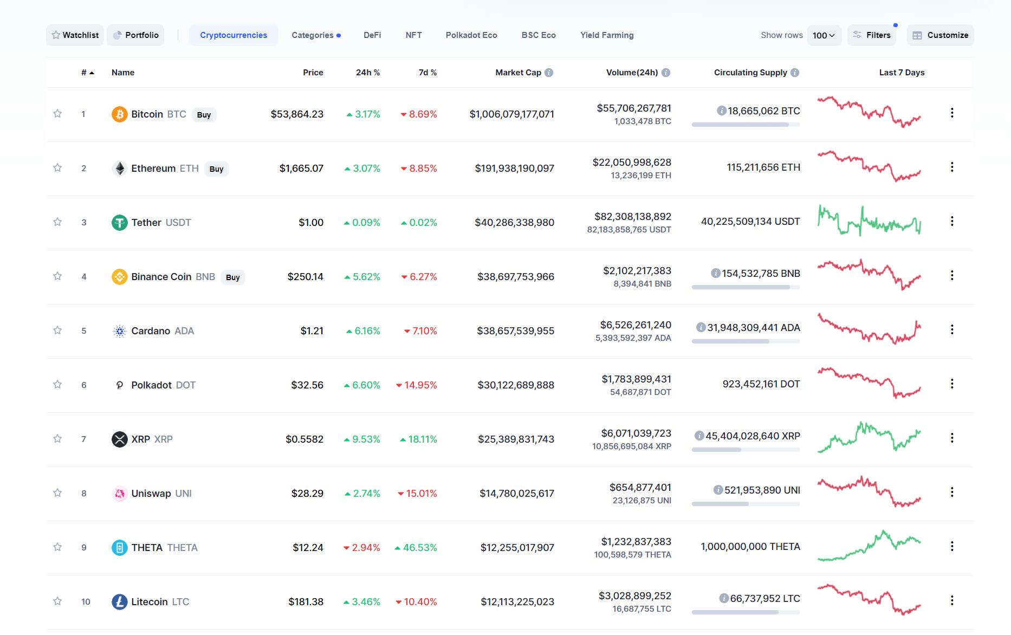Sort the table by Price column header
Viewport: 1011px width, 635px height.
[x=313, y=73]
